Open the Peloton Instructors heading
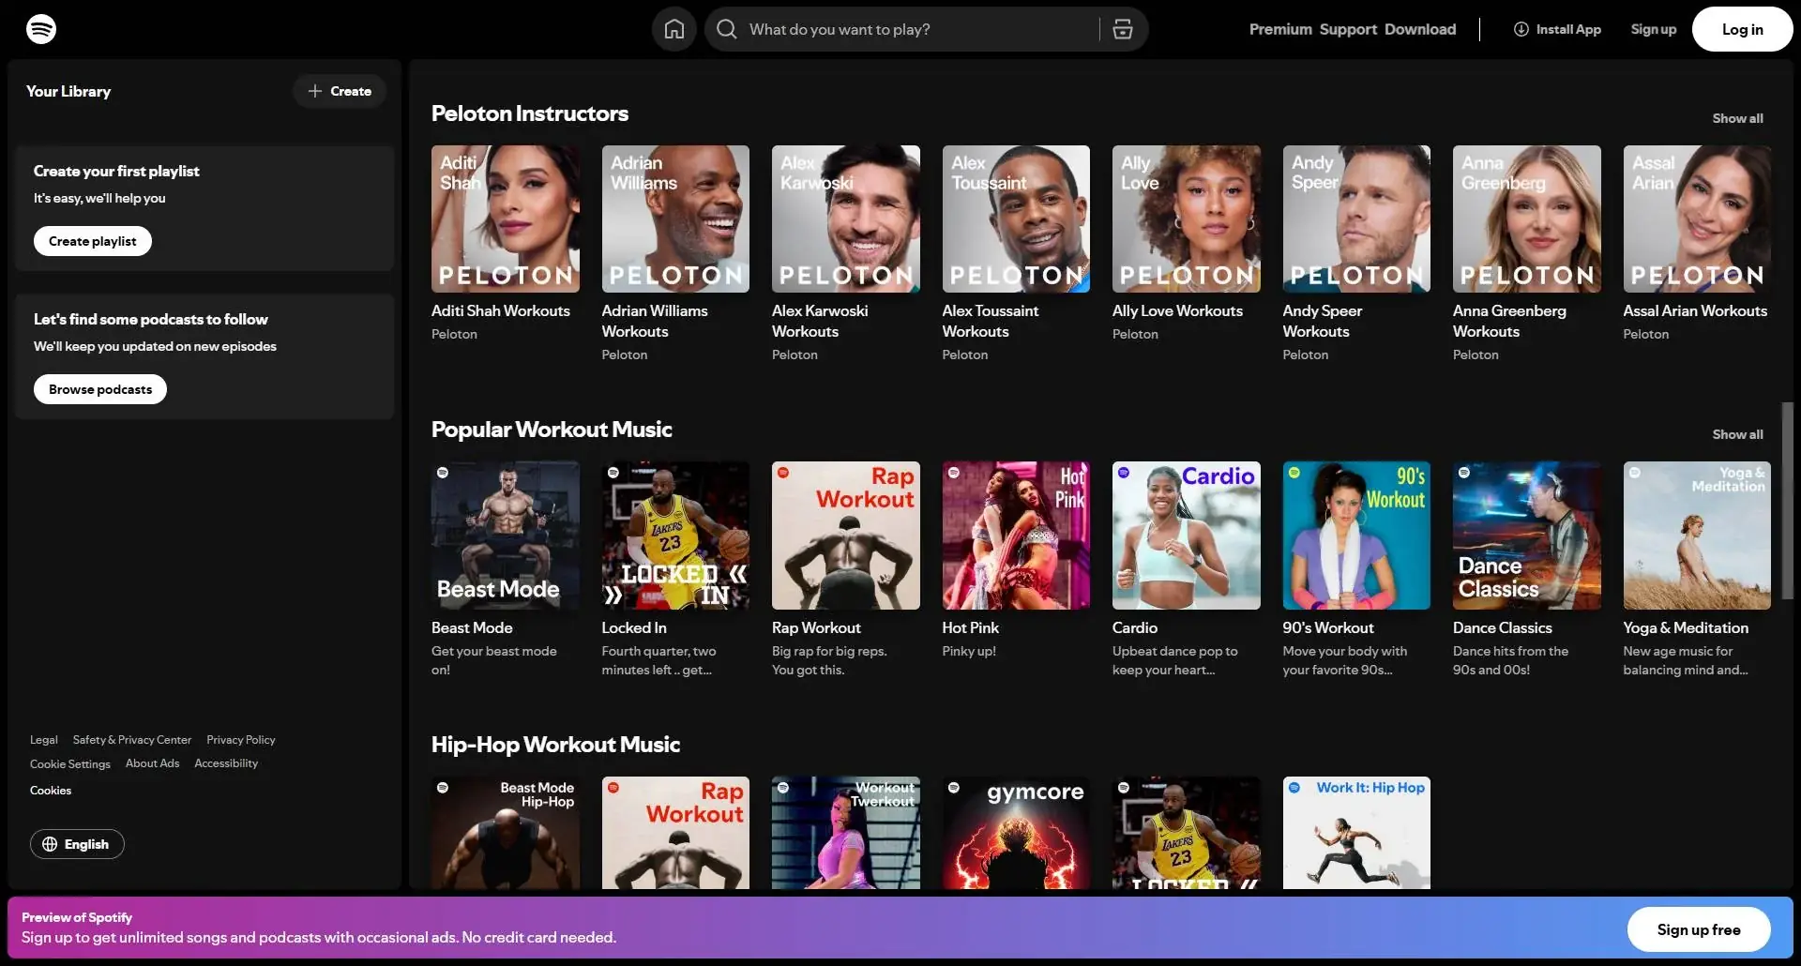This screenshot has width=1801, height=966. 530,113
